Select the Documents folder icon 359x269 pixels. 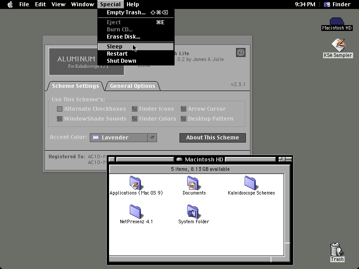coord(194,186)
